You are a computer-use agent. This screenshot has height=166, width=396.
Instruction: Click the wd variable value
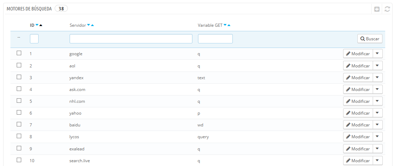[200, 125]
